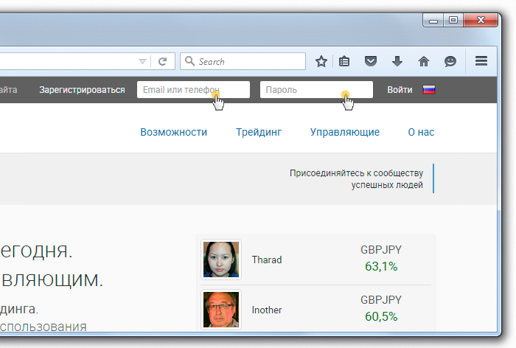The image size is (516, 348).
Task: Maximize the browser window
Action: [453, 20]
